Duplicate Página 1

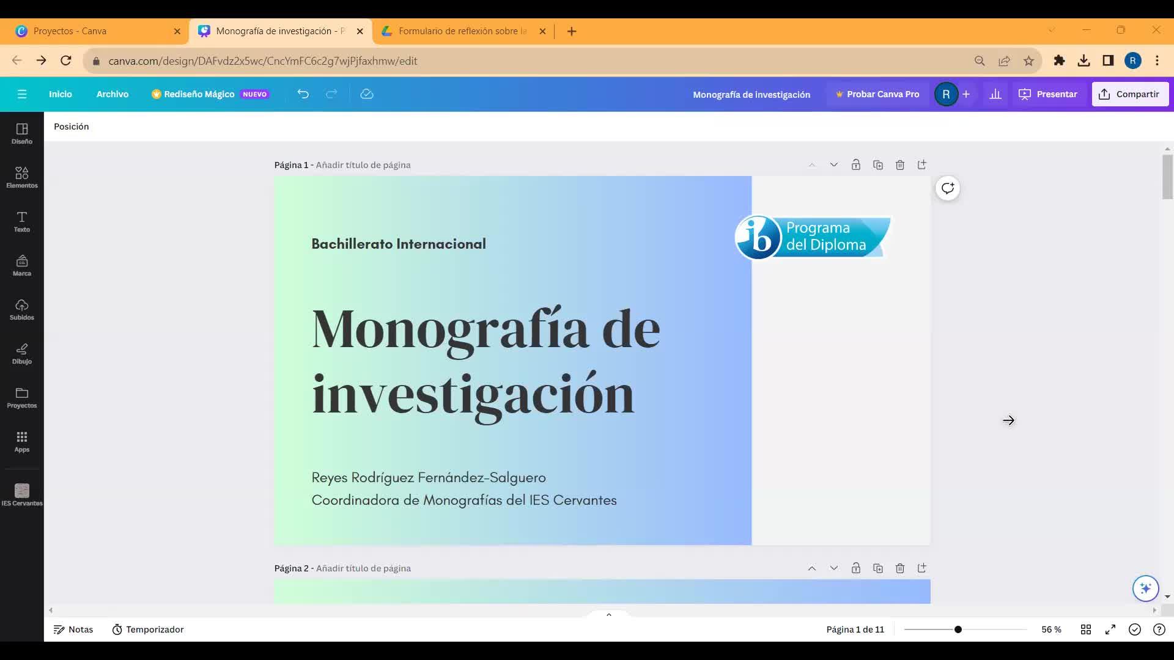(878, 165)
